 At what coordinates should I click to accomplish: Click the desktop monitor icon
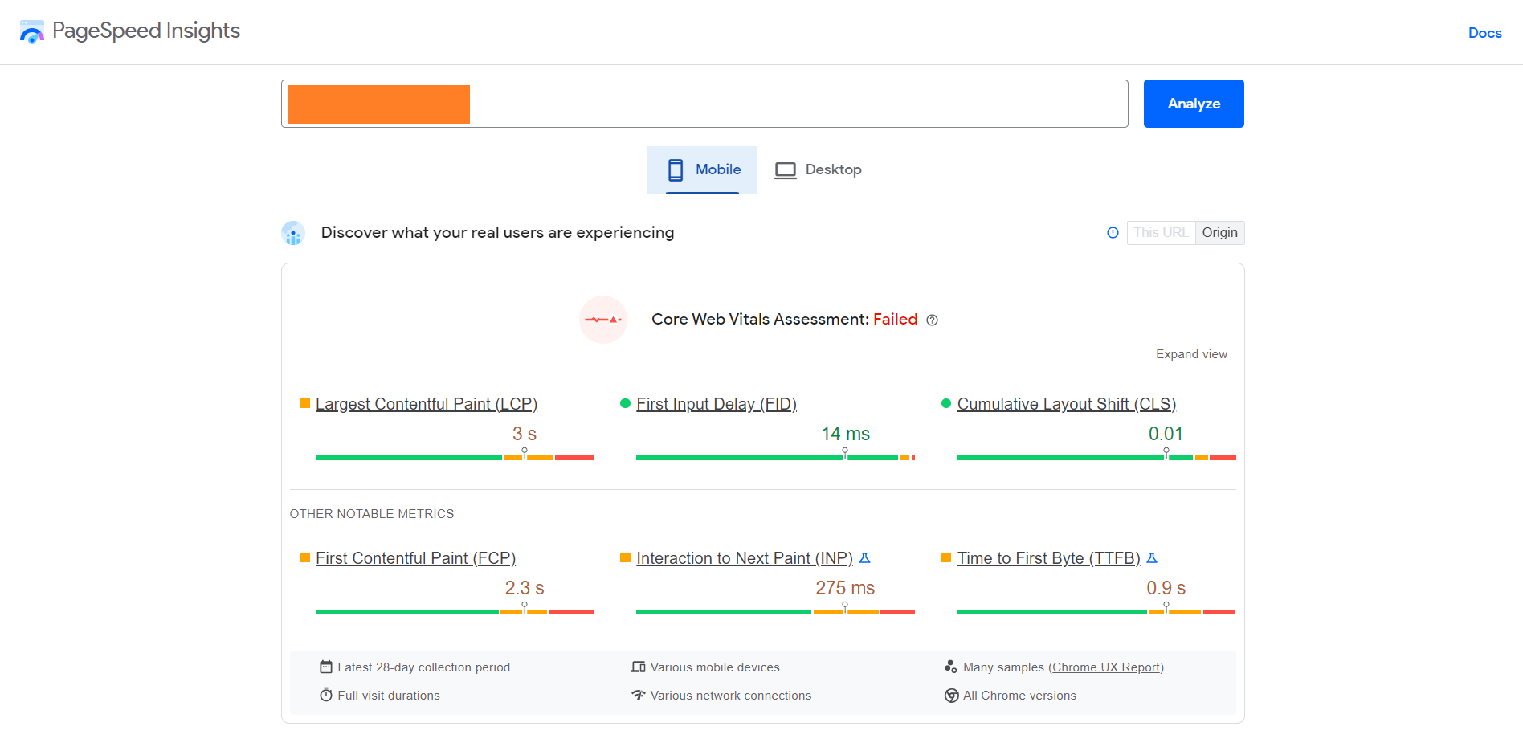[x=785, y=170]
